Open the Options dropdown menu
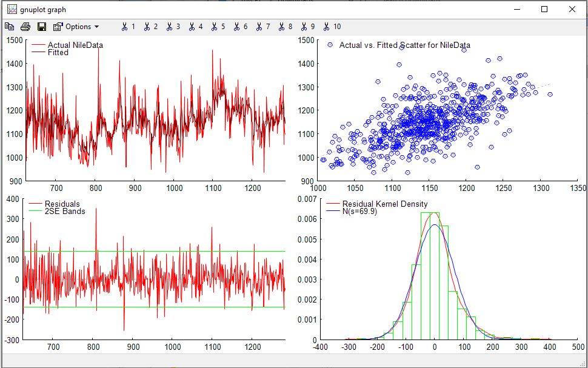 point(76,27)
